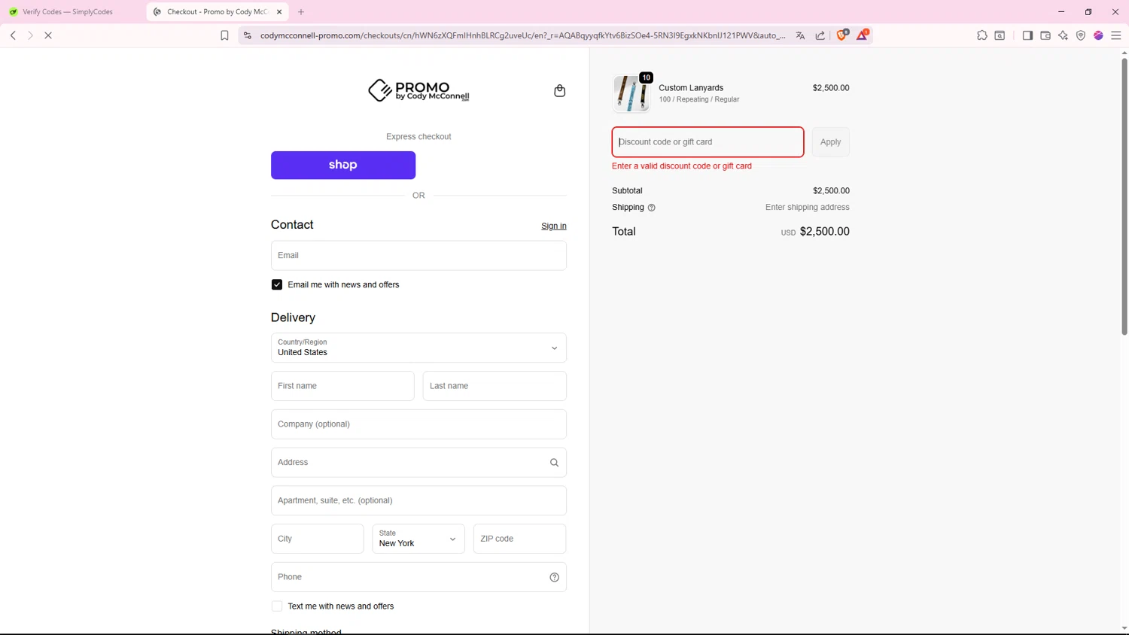Open the State dropdown showing New York
The height and width of the screenshot is (635, 1129).
[x=418, y=539]
